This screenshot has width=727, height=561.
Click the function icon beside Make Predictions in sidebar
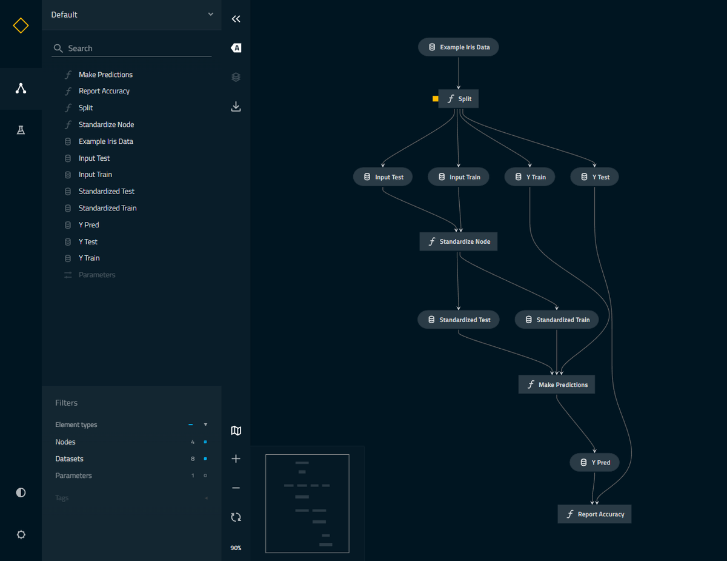coord(68,75)
